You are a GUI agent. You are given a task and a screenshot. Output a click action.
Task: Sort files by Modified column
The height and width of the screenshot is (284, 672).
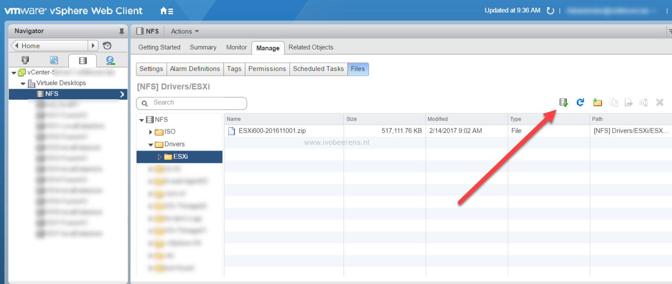tap(466, 119)
